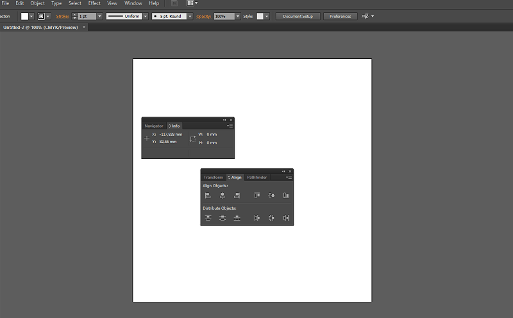Open the Align panel flyout menu
Image resolution: width=513 pixels, height=318 pixels.
[289, 178]
